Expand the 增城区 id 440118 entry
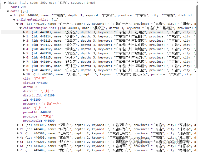Screen dimensions: 198x152 pyautogui.click(x=24, y=53)
